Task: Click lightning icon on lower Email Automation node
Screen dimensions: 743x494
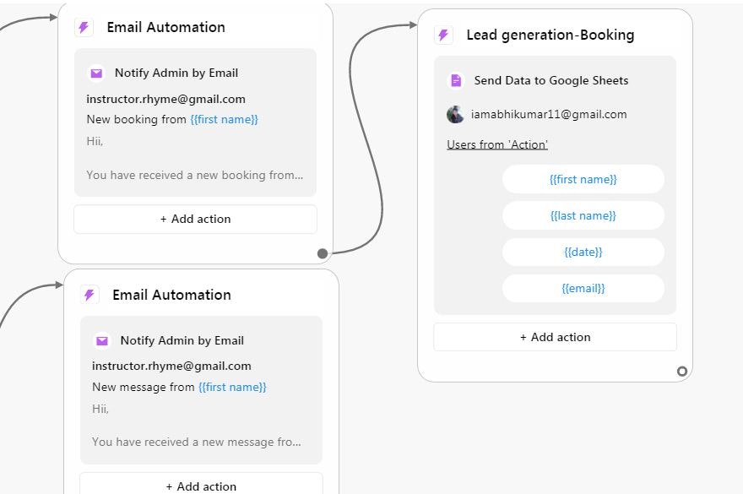Action: pos(89,296)
